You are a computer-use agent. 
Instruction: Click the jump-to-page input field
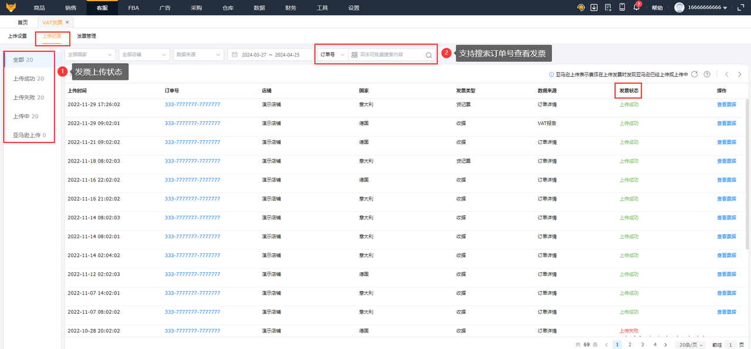coord(730,345)
